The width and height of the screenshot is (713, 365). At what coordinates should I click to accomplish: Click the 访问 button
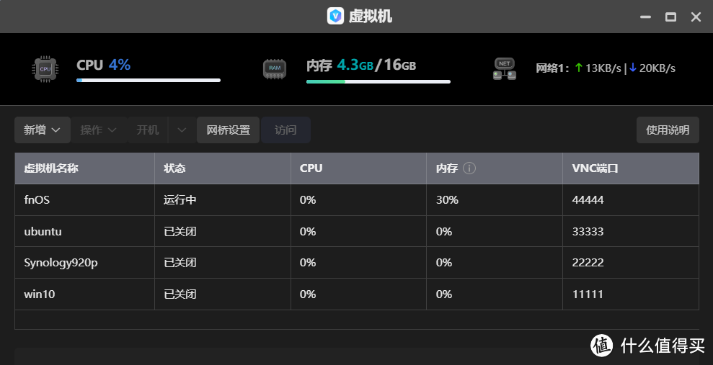pos(285,130)
